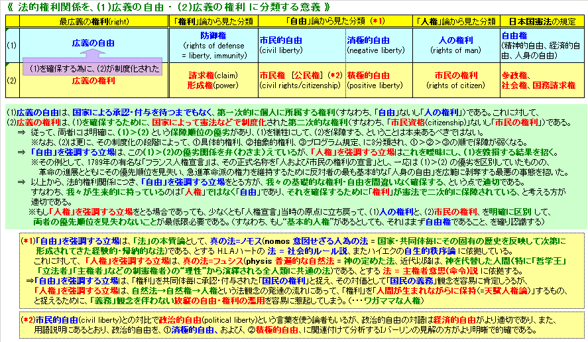Click the closing remark ワガママな人権

[x=392, y=300]
